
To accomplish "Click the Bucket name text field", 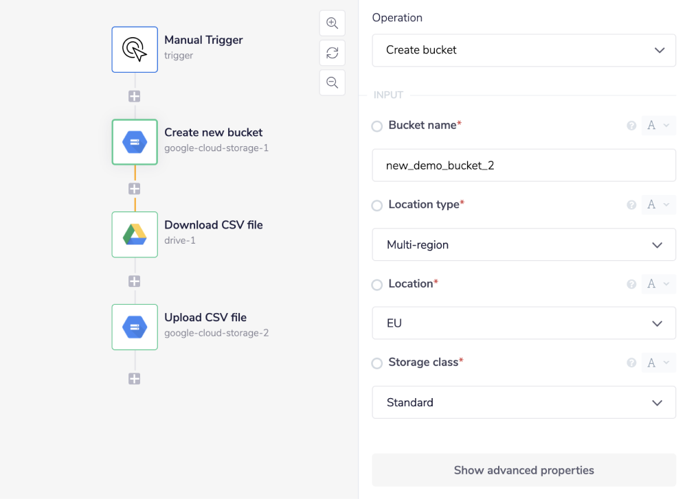I will (523, 166).
